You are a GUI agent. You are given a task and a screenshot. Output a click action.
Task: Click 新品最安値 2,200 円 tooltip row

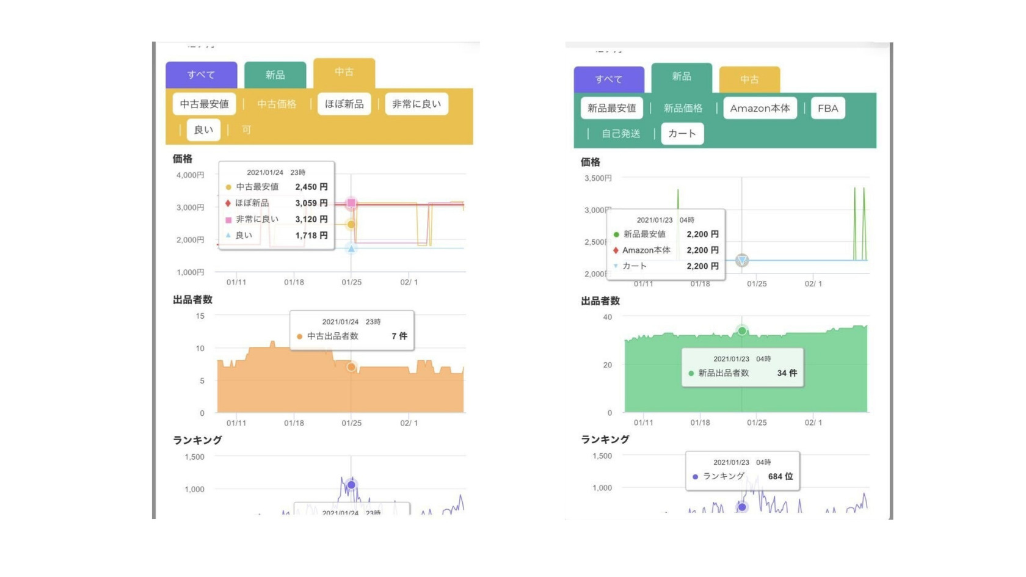(x=666, y=234)
